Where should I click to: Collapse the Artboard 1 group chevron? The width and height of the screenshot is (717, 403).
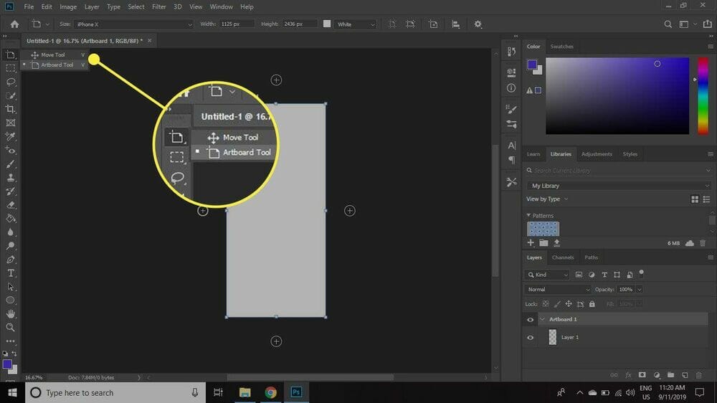tap(543, 320)
